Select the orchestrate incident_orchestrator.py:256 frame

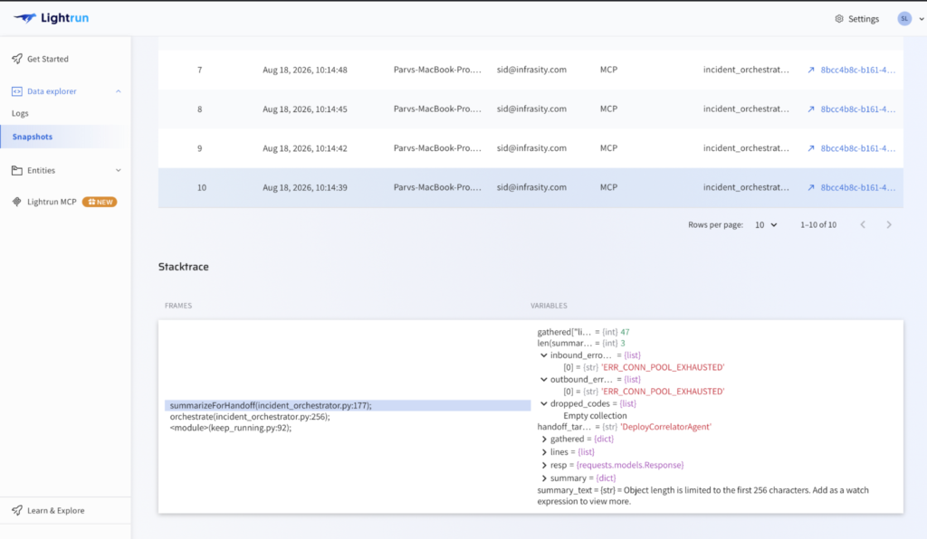click(250, 417)
